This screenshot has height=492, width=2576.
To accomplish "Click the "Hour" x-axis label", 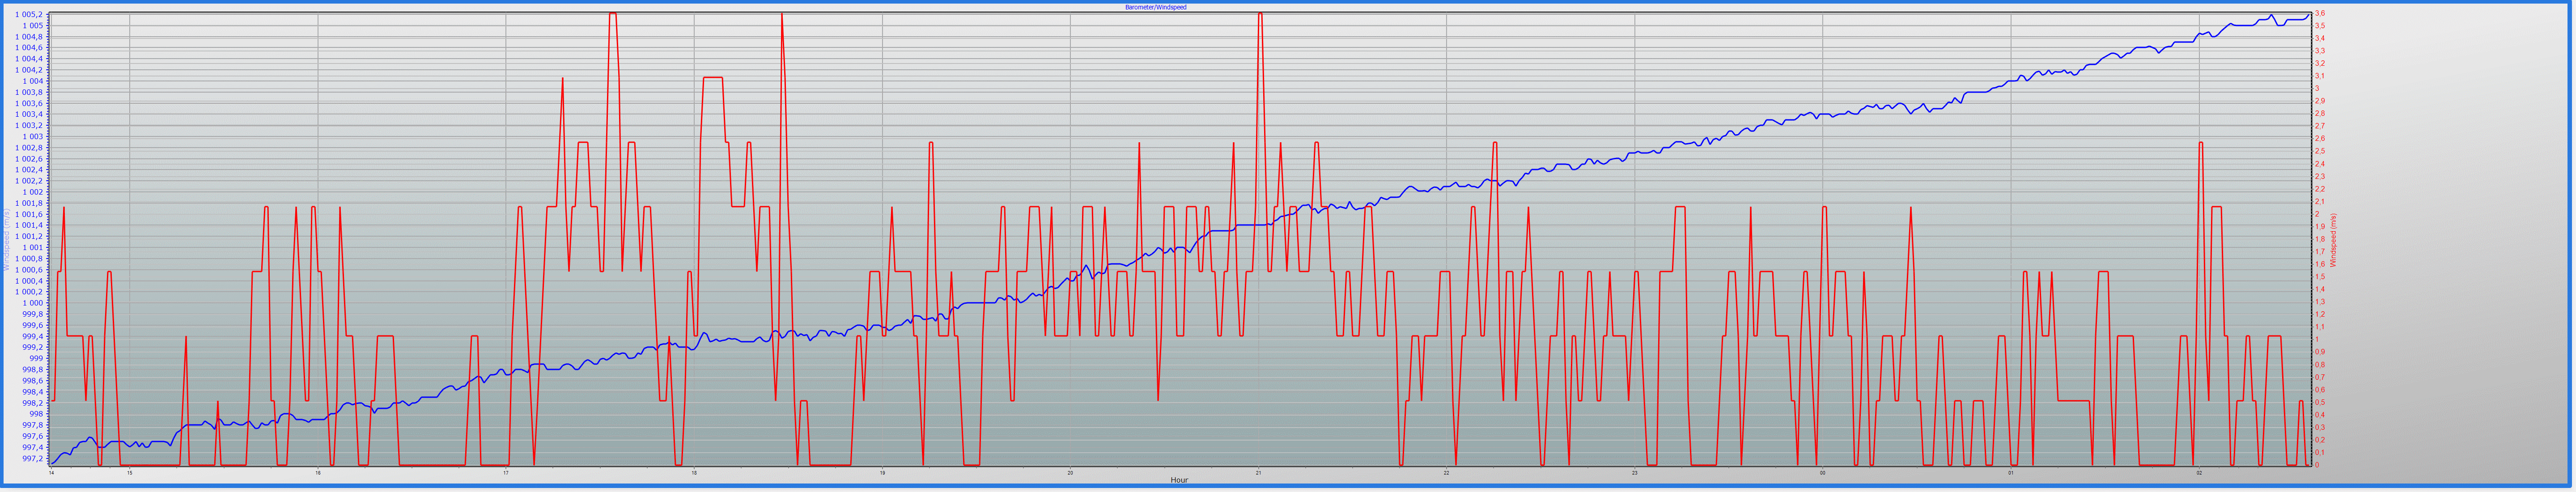I will coord(1179,480).
